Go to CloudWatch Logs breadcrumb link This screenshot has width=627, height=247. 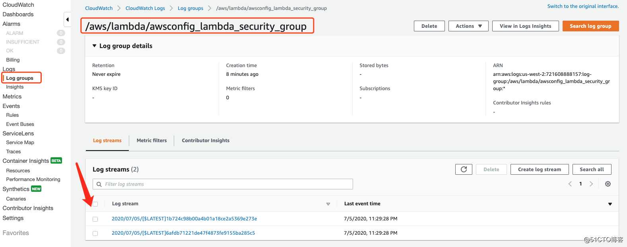145,8
